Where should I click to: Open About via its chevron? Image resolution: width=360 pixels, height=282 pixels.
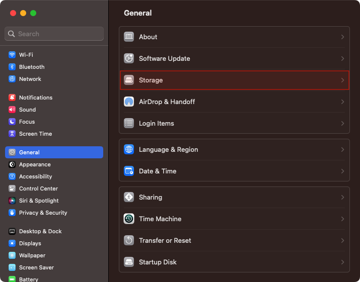pyautogui.click(x=342, y=37)
